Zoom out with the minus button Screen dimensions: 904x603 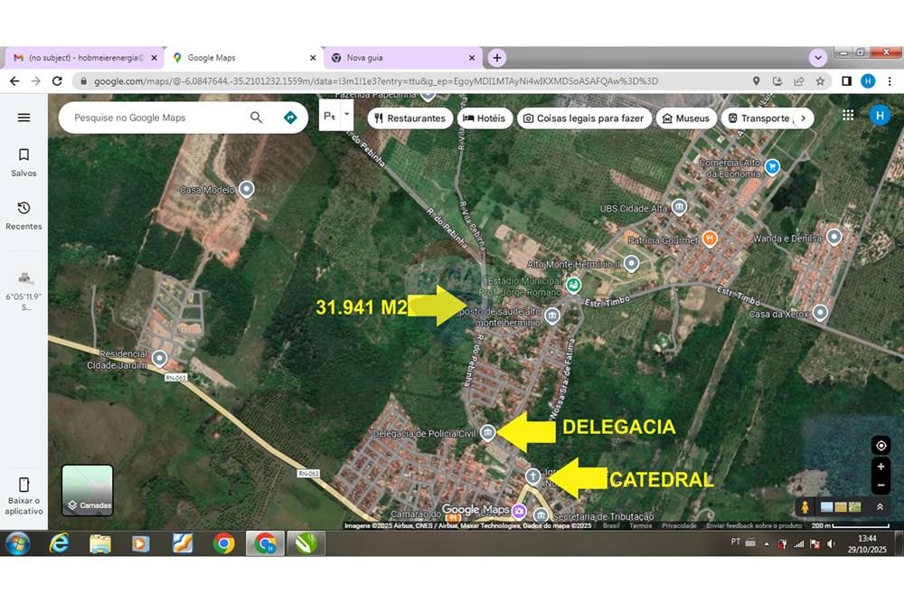(880, 485)
